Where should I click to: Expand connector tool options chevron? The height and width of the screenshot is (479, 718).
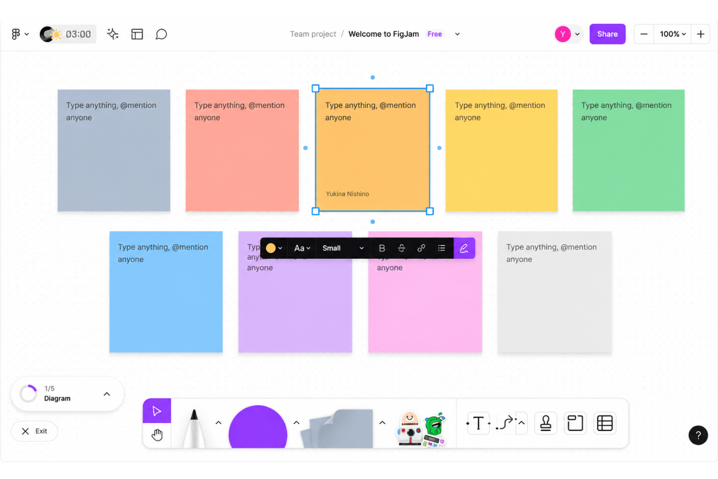coord(522,423)
